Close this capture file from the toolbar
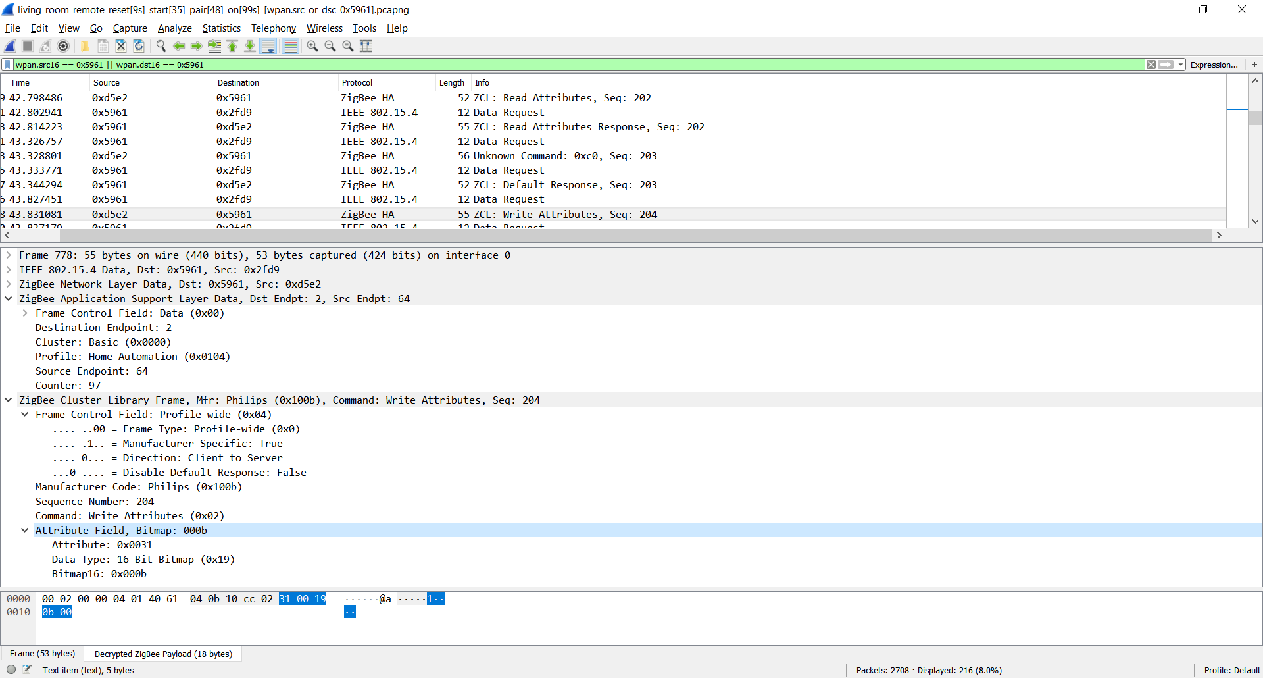 [x=121, y=46]
